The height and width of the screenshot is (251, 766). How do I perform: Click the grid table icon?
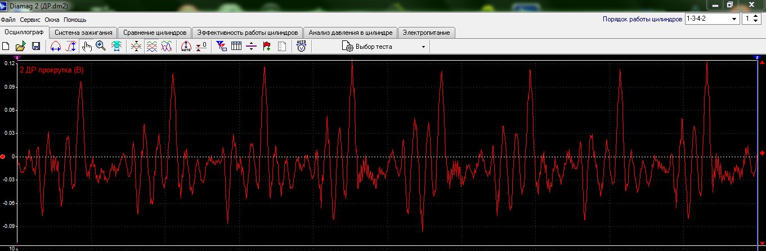[x=236, y=47]
